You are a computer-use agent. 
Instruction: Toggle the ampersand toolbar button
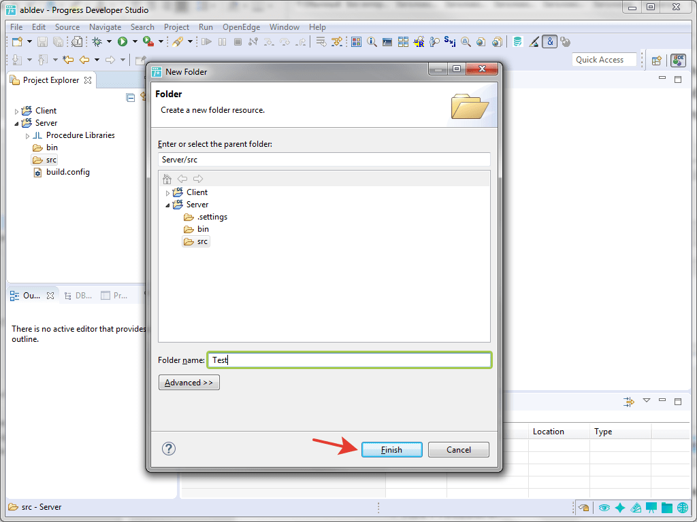[x=550, y=42]
